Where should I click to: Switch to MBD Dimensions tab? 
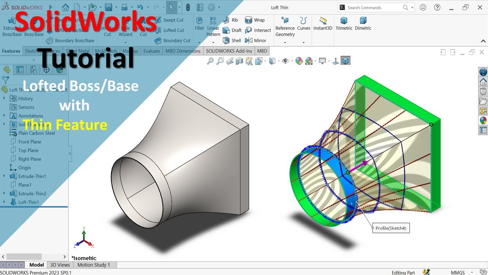tap(183, 51)
